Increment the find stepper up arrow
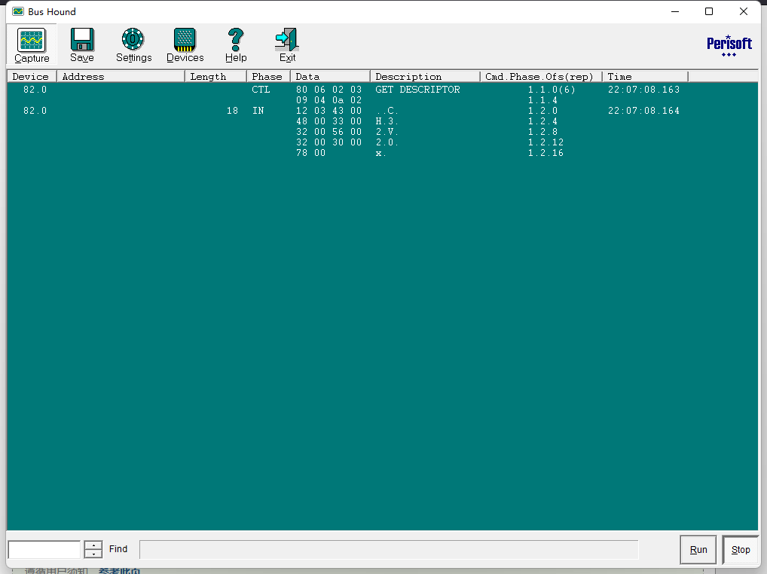This screenshot has height=574, width=767. pos(93,545)
